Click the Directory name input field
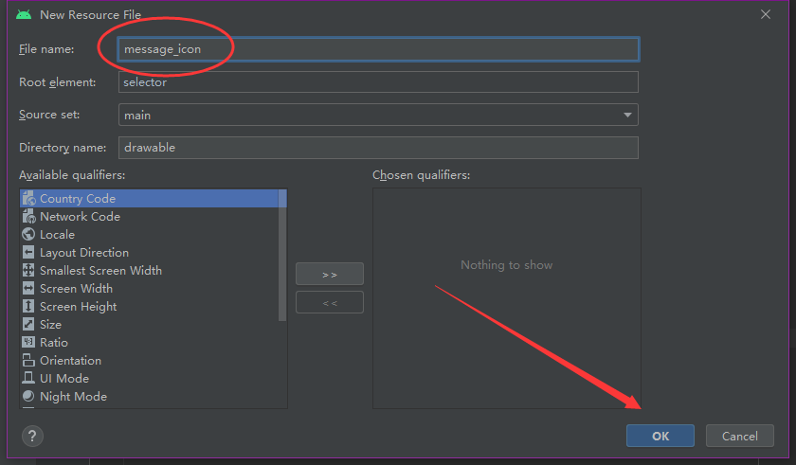This screenshot has height=465, width=796. click(378, 148)
